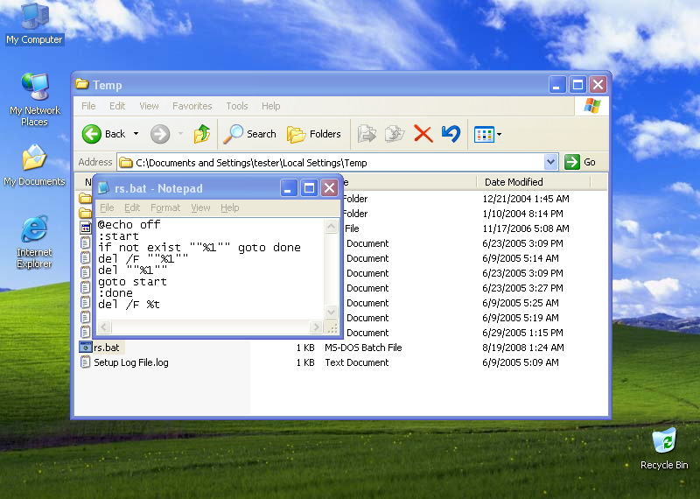Open the Favorites menu
This screenshot has width=700, height=499.
click(192, 106)
